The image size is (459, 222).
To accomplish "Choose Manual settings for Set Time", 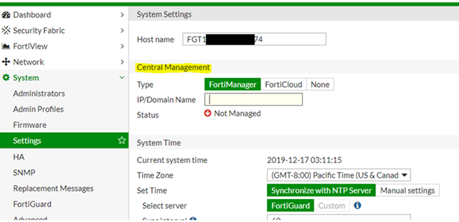I will pos(408,191).
